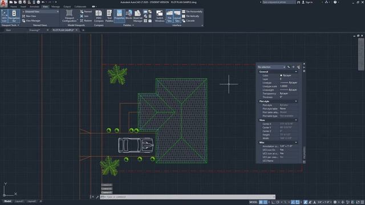Close the Properties palette

click(304, 64)
